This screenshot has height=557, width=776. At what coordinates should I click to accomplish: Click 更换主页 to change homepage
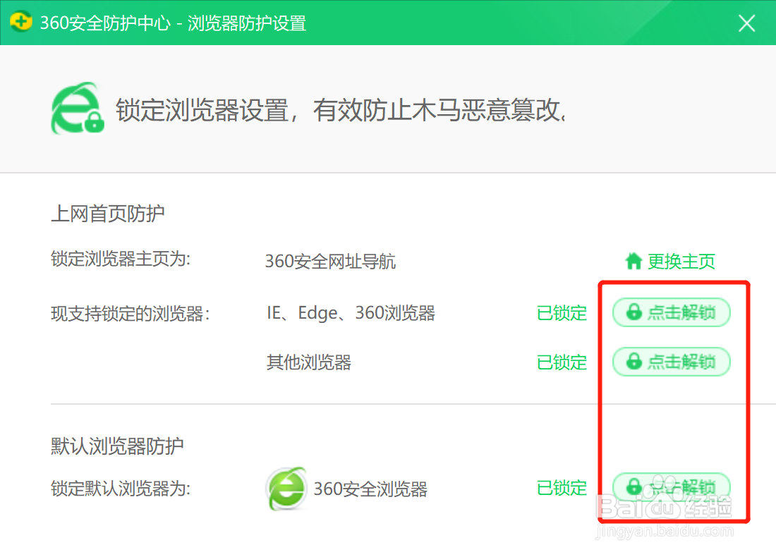tap(670, 261)
